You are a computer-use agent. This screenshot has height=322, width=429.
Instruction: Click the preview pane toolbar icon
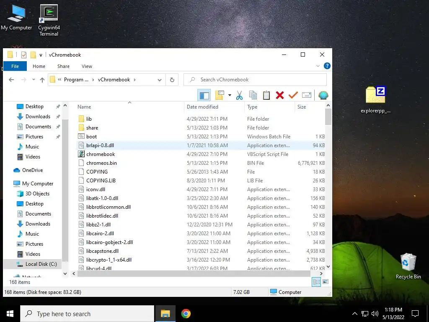pos(204,95)
